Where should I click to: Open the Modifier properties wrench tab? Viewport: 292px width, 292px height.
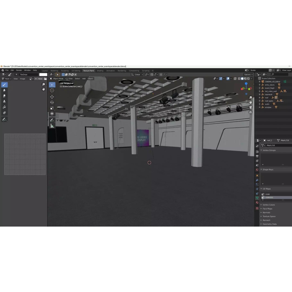tap(257, 180)
